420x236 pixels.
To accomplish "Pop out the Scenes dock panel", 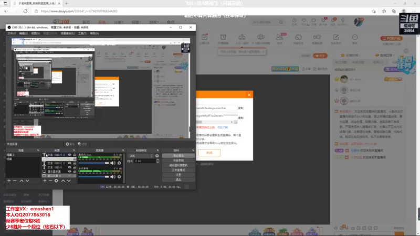I will (38, 151).
